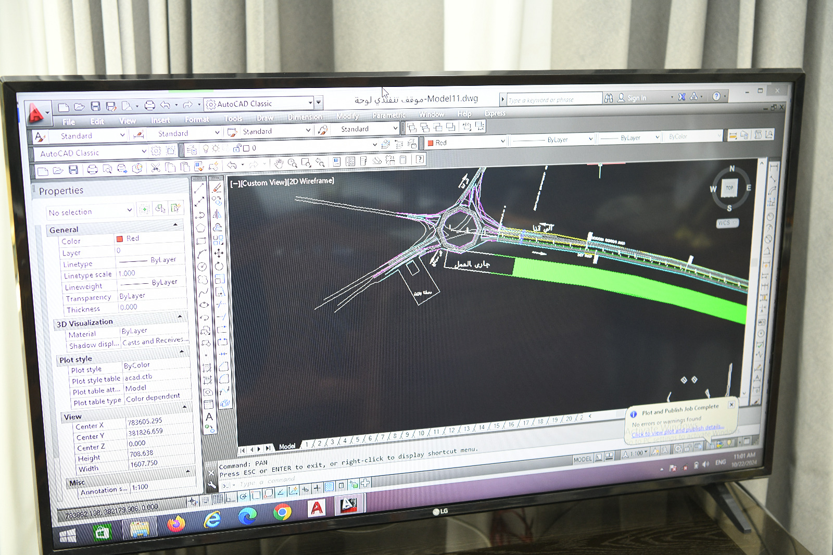Collapse the General properties section
This screenshot has height=555, width=833.
point(175,225)
